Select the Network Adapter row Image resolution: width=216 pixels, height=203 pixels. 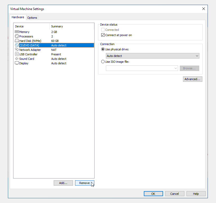click(54, 50)
